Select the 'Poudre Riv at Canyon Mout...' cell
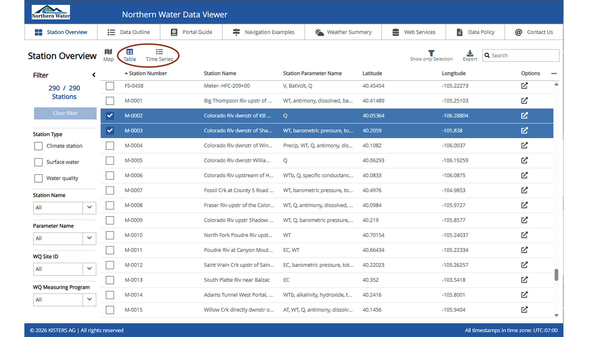The height and width of the screenshot is (337, 599). coord(238,250)
